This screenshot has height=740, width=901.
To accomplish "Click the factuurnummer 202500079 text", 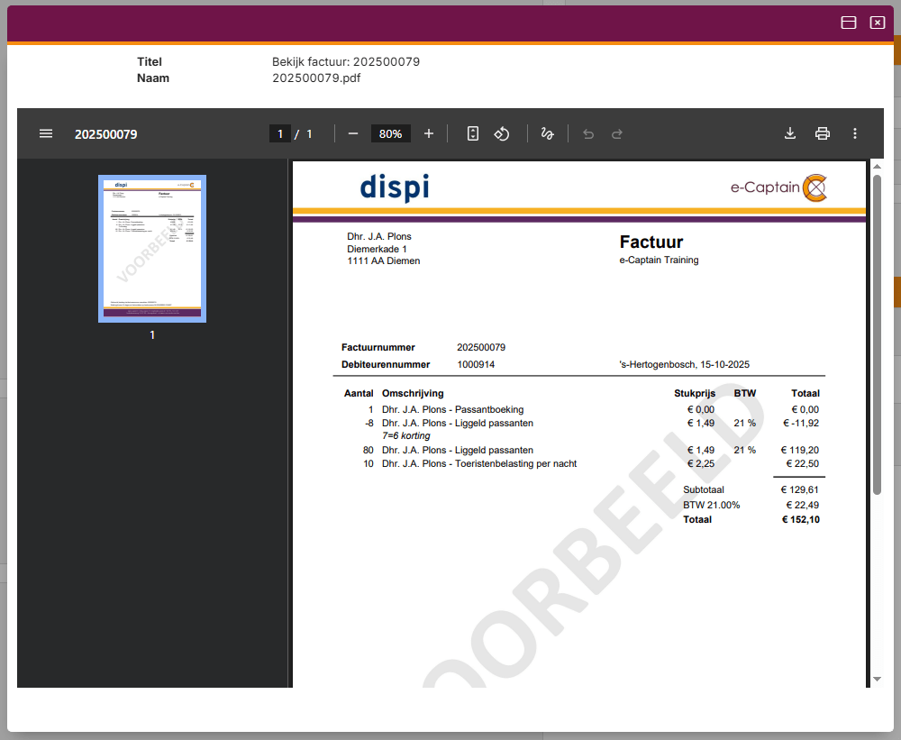I will (x=481, y=347).
